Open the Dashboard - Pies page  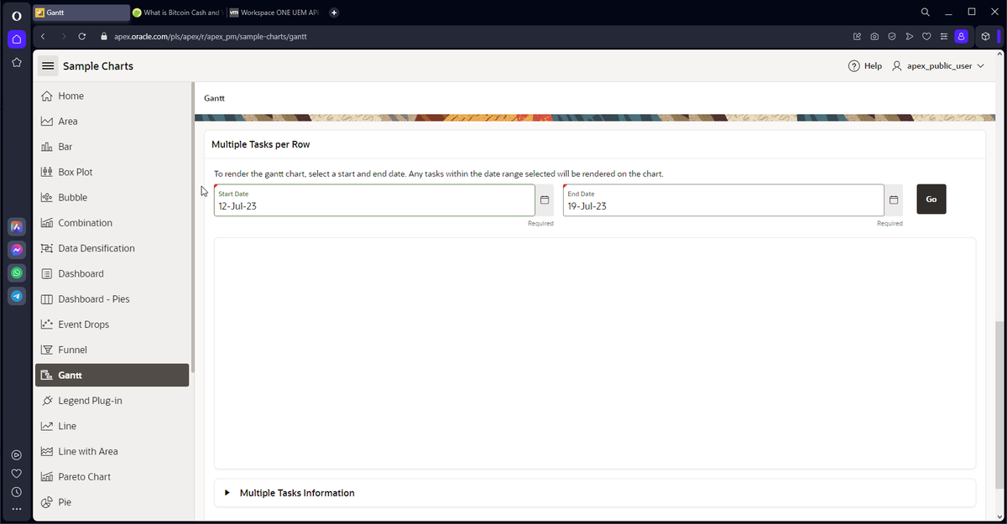coord(113,298)
